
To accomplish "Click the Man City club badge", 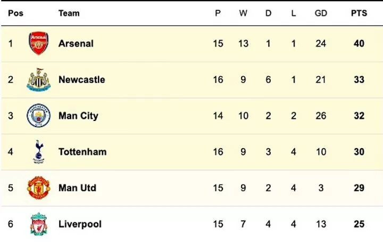I will coord(38,116).
